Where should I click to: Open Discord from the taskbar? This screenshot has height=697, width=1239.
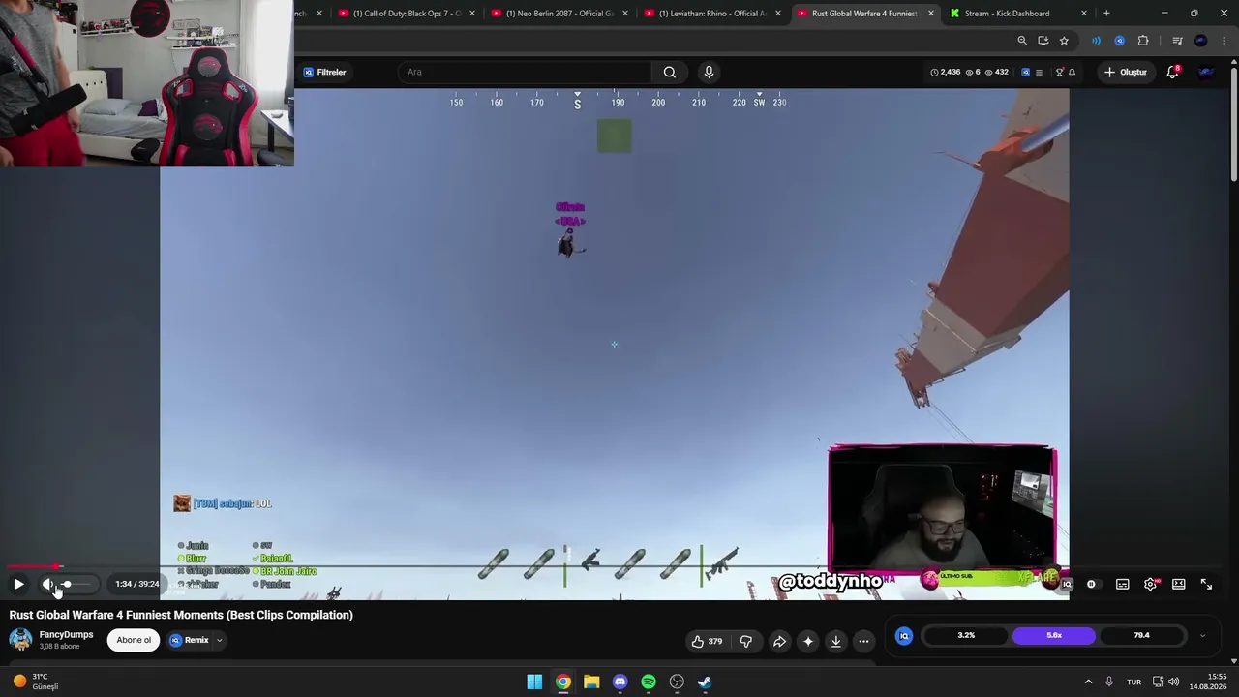pyautogui.click(x=620, y=682)
